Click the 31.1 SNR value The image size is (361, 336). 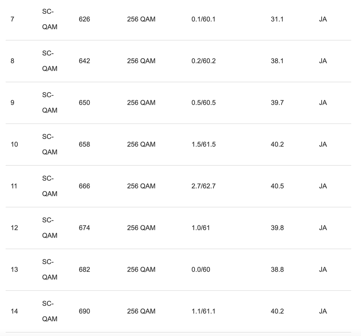pyautogui.click(x=277, y=19)
